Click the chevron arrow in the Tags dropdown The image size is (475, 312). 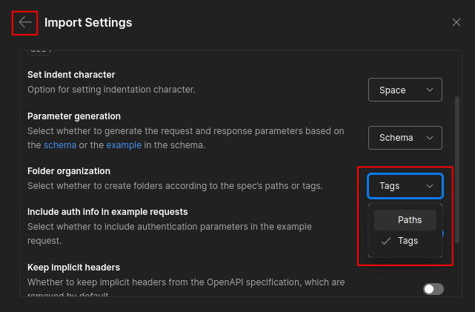click(430, 186)
